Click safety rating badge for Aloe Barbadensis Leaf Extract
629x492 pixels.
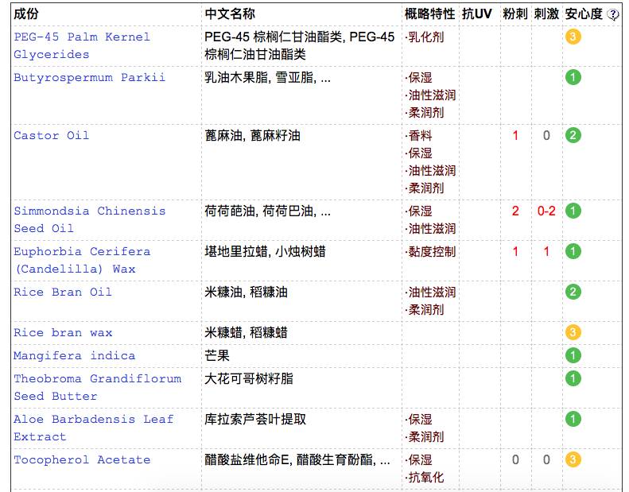pos(573,419)
